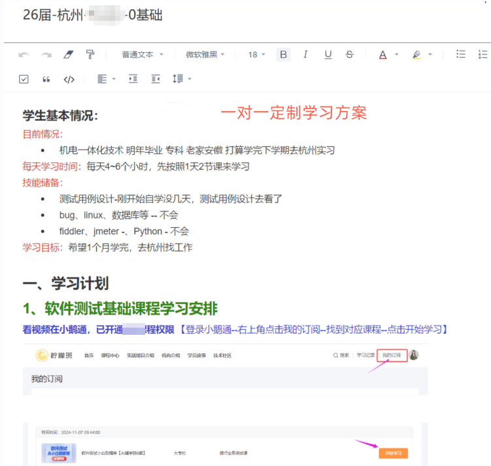Image resolution: width=491 pixels, height=466 pixels.
Task: Toggle bold formatting button
Action: (x=283, y=55)
